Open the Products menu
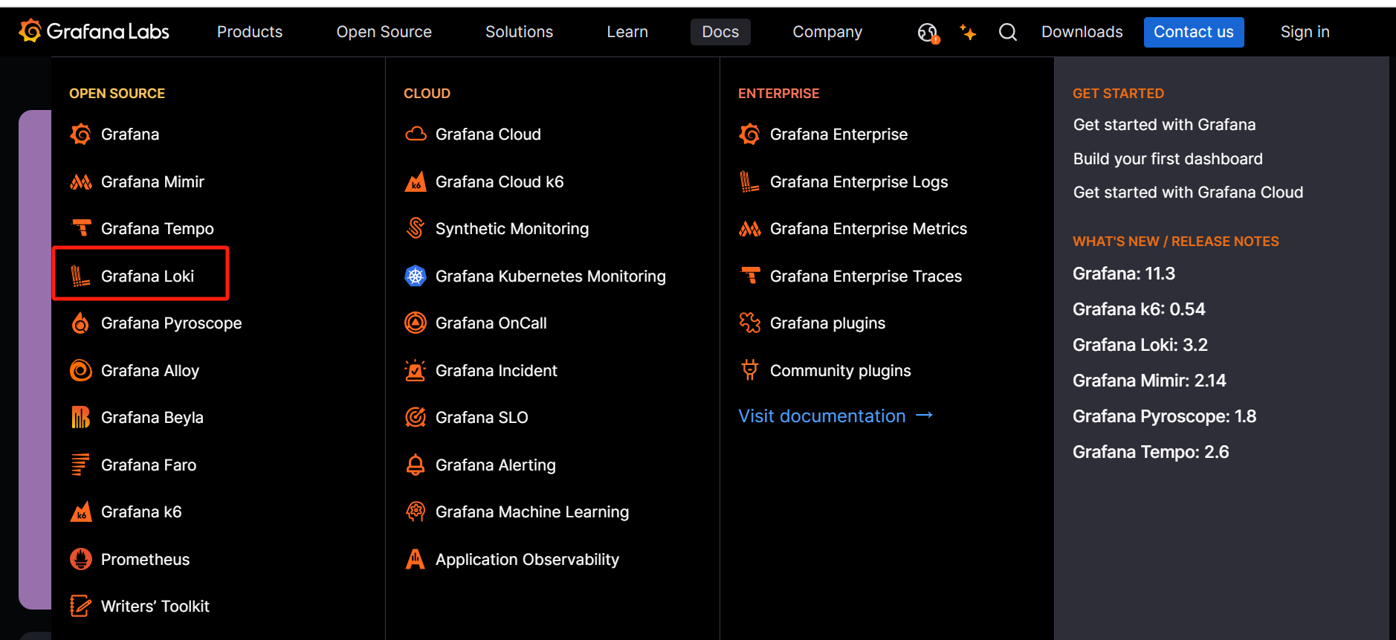The height and width of the screenshot is (640, 1396). 250,32
